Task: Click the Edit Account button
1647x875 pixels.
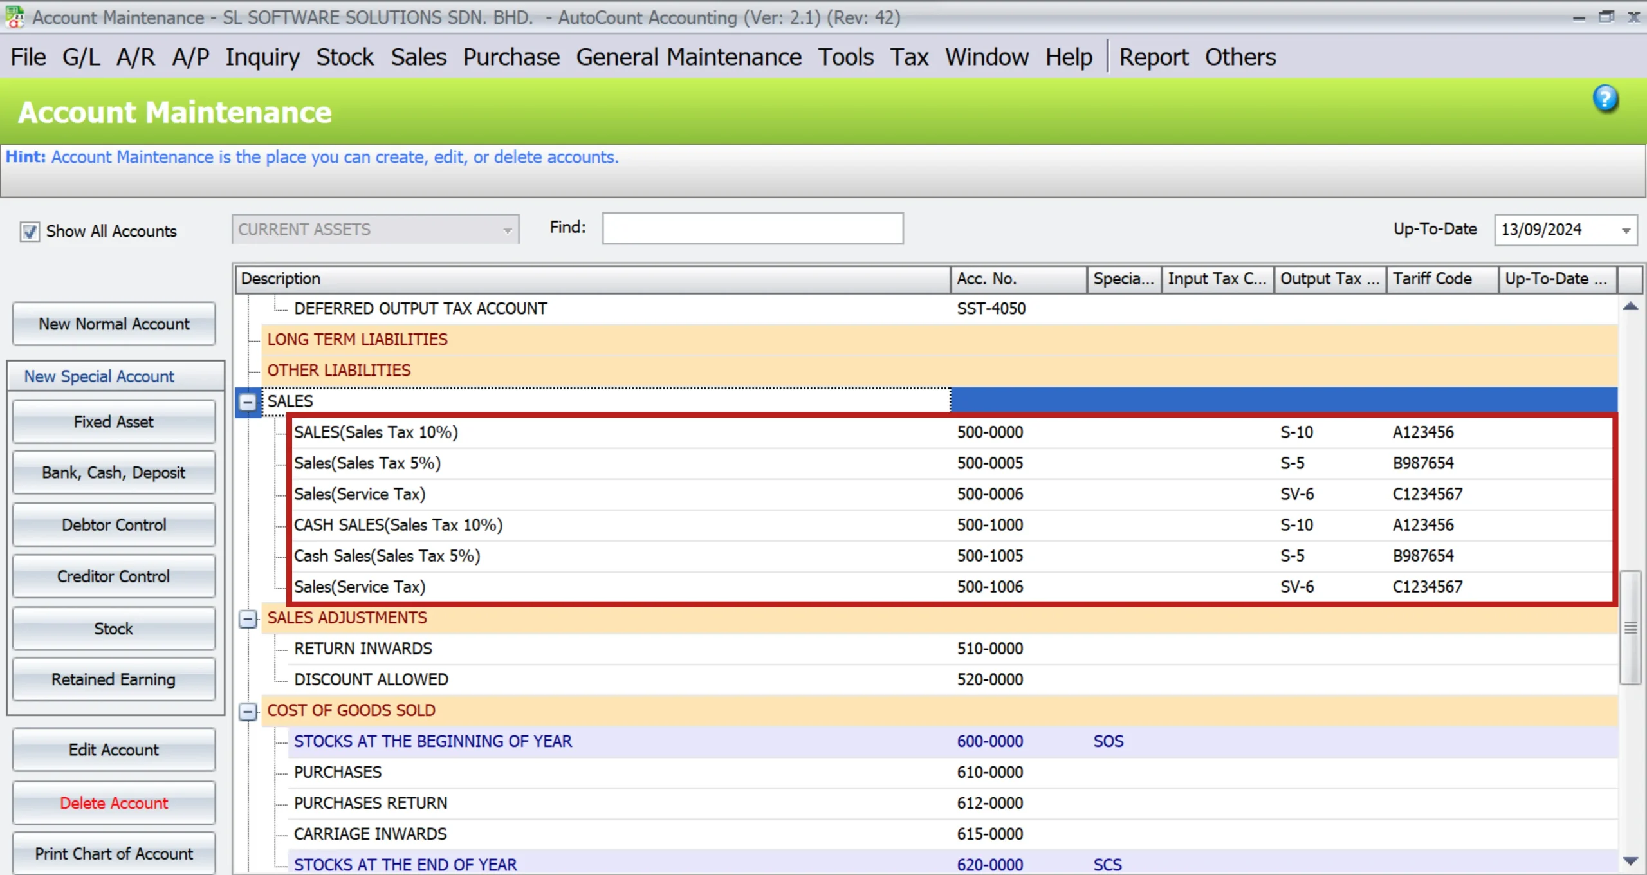Action: [113, 750]
